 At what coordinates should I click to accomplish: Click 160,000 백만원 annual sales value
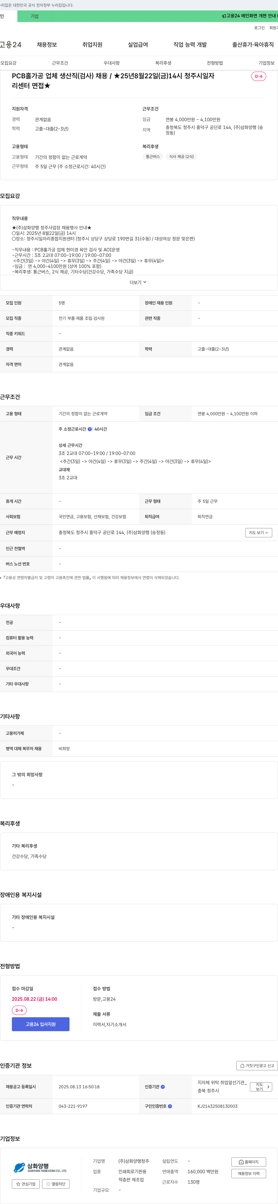(x=203, y=1171)
